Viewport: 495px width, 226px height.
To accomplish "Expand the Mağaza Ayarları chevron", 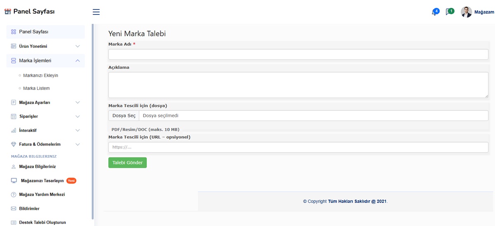I will (78, 102).
